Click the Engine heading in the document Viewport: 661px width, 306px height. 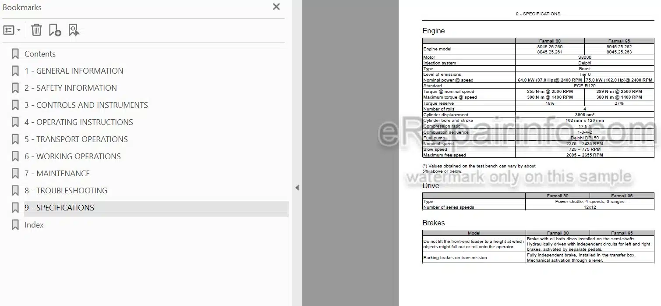(x=434, y=31)
